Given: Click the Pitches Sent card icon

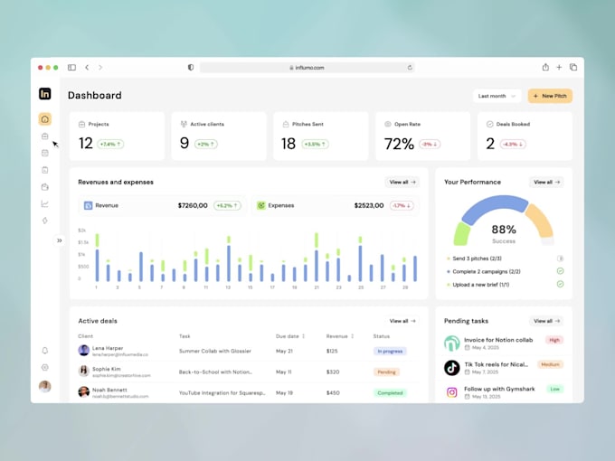Looking at the screenshot, I should (286, 124).
